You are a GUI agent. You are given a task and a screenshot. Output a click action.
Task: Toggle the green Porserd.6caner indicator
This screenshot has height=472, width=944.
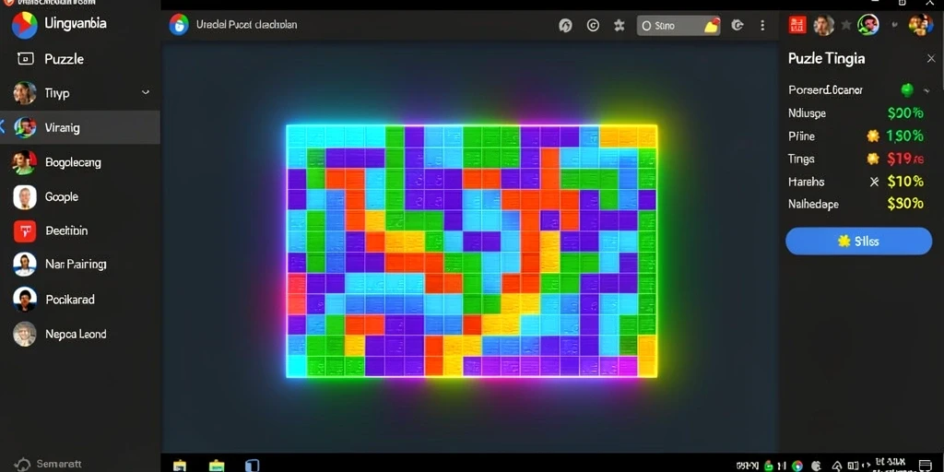click(906, 90)
